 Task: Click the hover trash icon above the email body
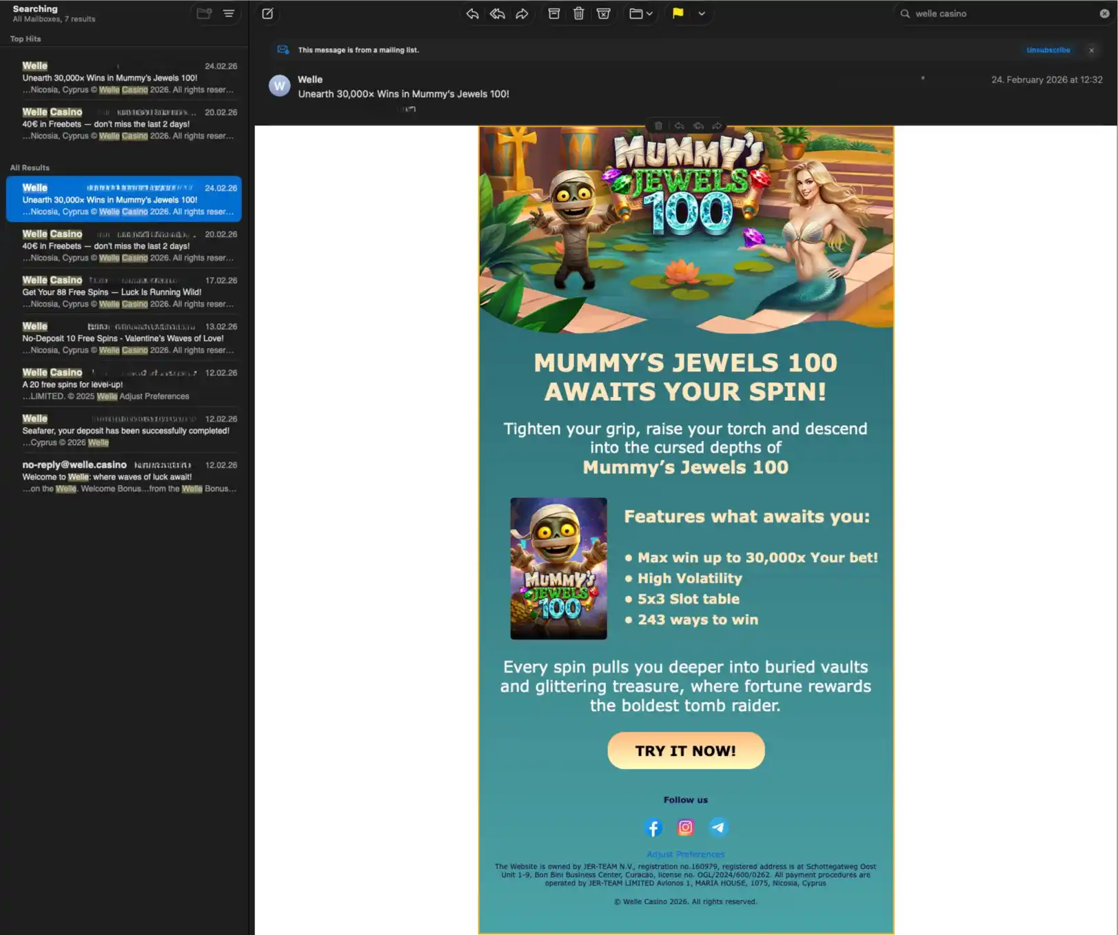[x=658, y=126]
